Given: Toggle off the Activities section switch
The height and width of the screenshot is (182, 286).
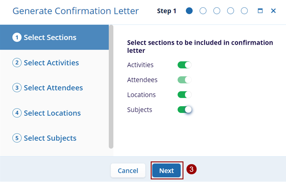Looking at the screenshot, I should click(185, 65).
